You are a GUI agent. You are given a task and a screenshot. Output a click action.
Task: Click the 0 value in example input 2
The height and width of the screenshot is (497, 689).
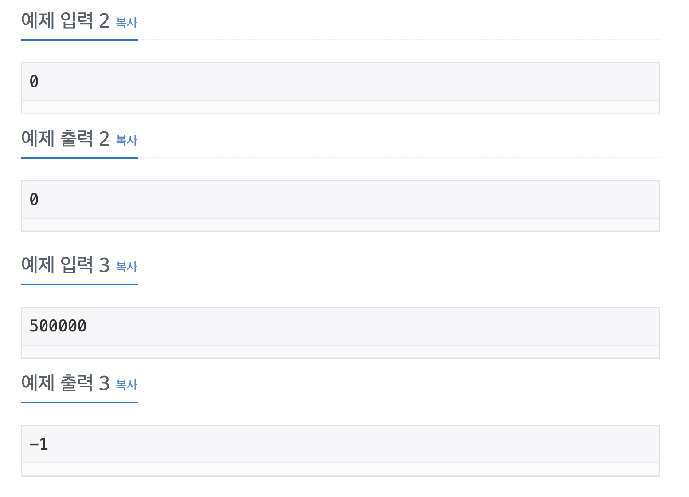[x=34, y=82]
